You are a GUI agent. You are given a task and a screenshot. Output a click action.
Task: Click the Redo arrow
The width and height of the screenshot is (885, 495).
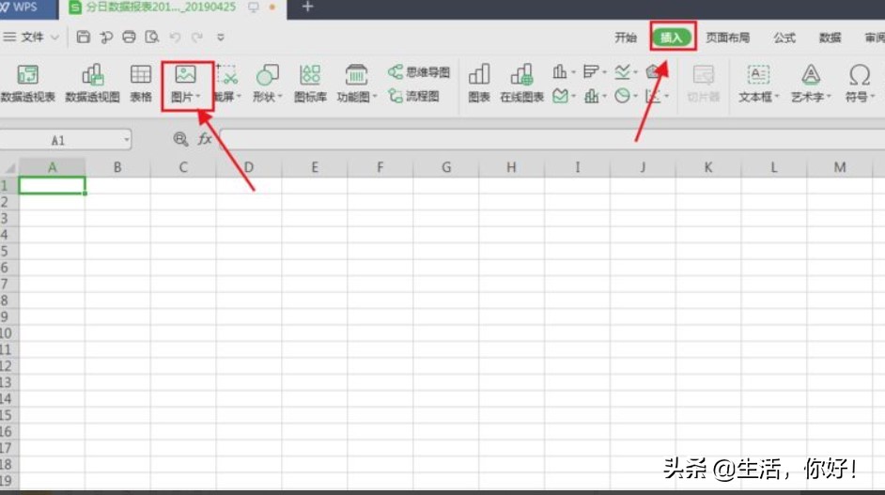[x=197, y=38]
